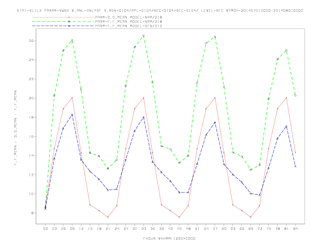Click y-axis tick label 10

click(31, 194)
